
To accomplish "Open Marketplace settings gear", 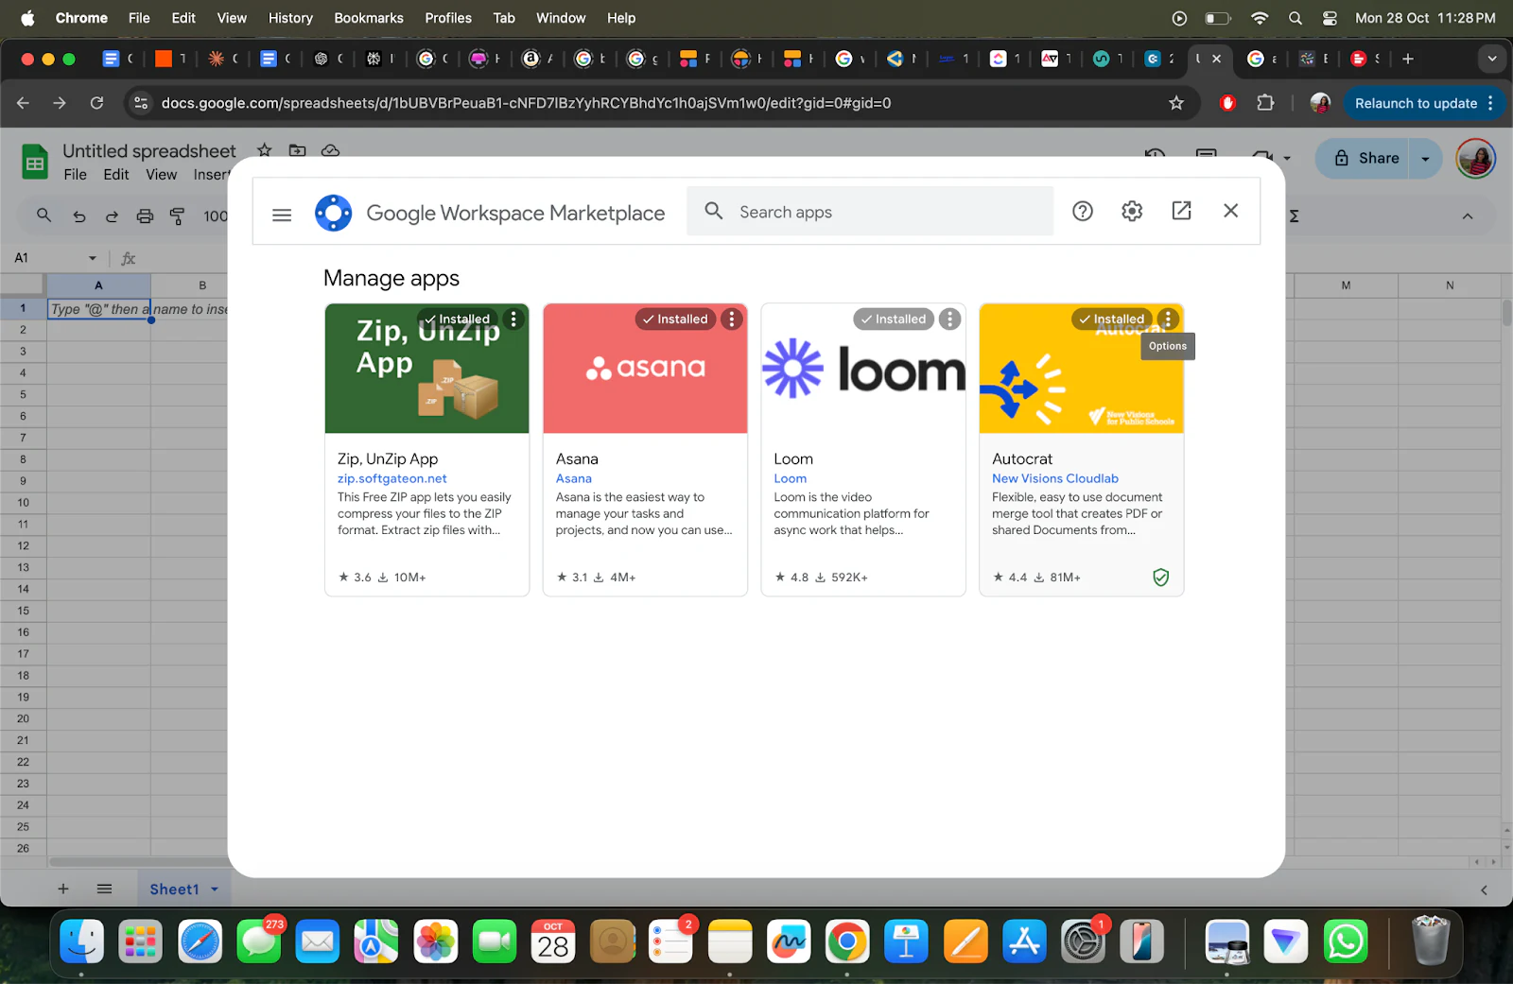I will tap(1132, 212).
